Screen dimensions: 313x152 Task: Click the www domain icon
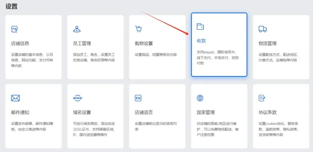tap(77, 98)
